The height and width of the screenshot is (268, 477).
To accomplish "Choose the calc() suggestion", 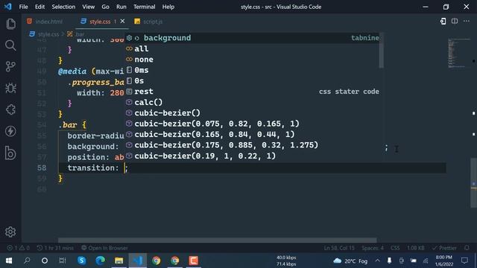I will [x=253, y=102].
